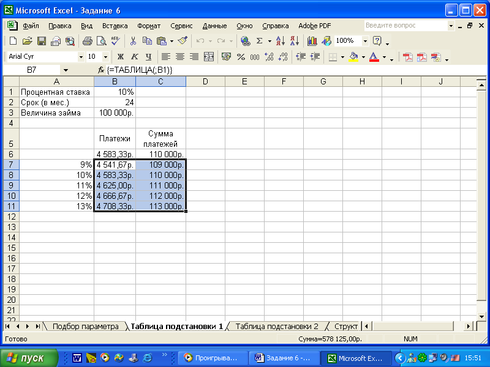Click the vertical scrollbar down arrow
The height and width of the screenshot is (367, 490).
[x=481, y=317]
